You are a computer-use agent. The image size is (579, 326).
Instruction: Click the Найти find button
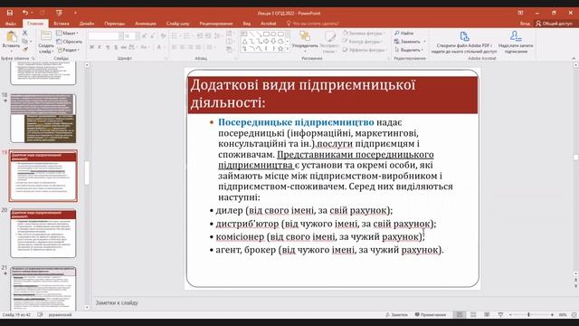click(x=404, y=33)
